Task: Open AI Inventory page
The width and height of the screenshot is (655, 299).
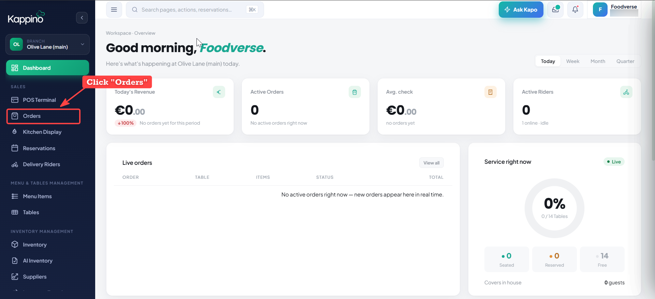Action: pos(47,261)
